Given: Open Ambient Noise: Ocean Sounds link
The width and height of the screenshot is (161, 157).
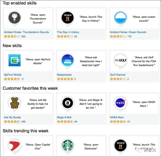Looking at the screenshot, I should click(x=128, y=32).
